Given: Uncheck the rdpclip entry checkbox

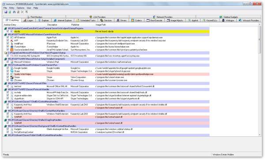Looking at the screenshot, I should (x=8, y=31).
